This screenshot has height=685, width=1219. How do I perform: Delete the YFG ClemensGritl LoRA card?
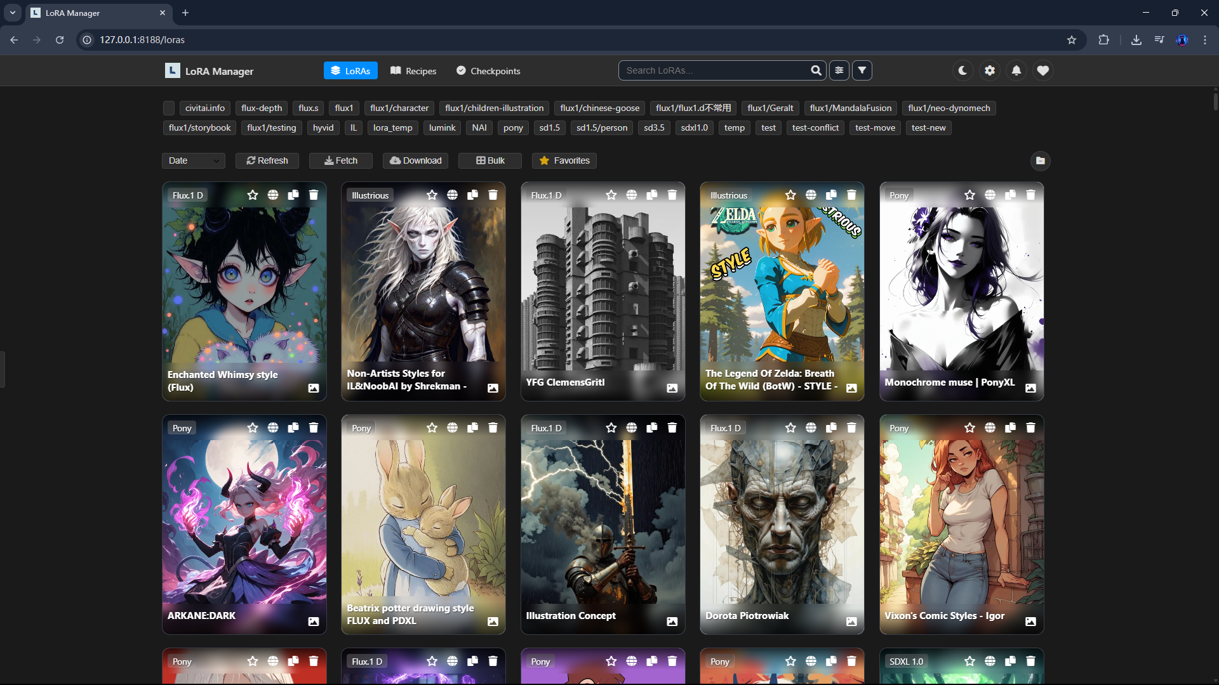pyautogui.click(x=672, y=195)
